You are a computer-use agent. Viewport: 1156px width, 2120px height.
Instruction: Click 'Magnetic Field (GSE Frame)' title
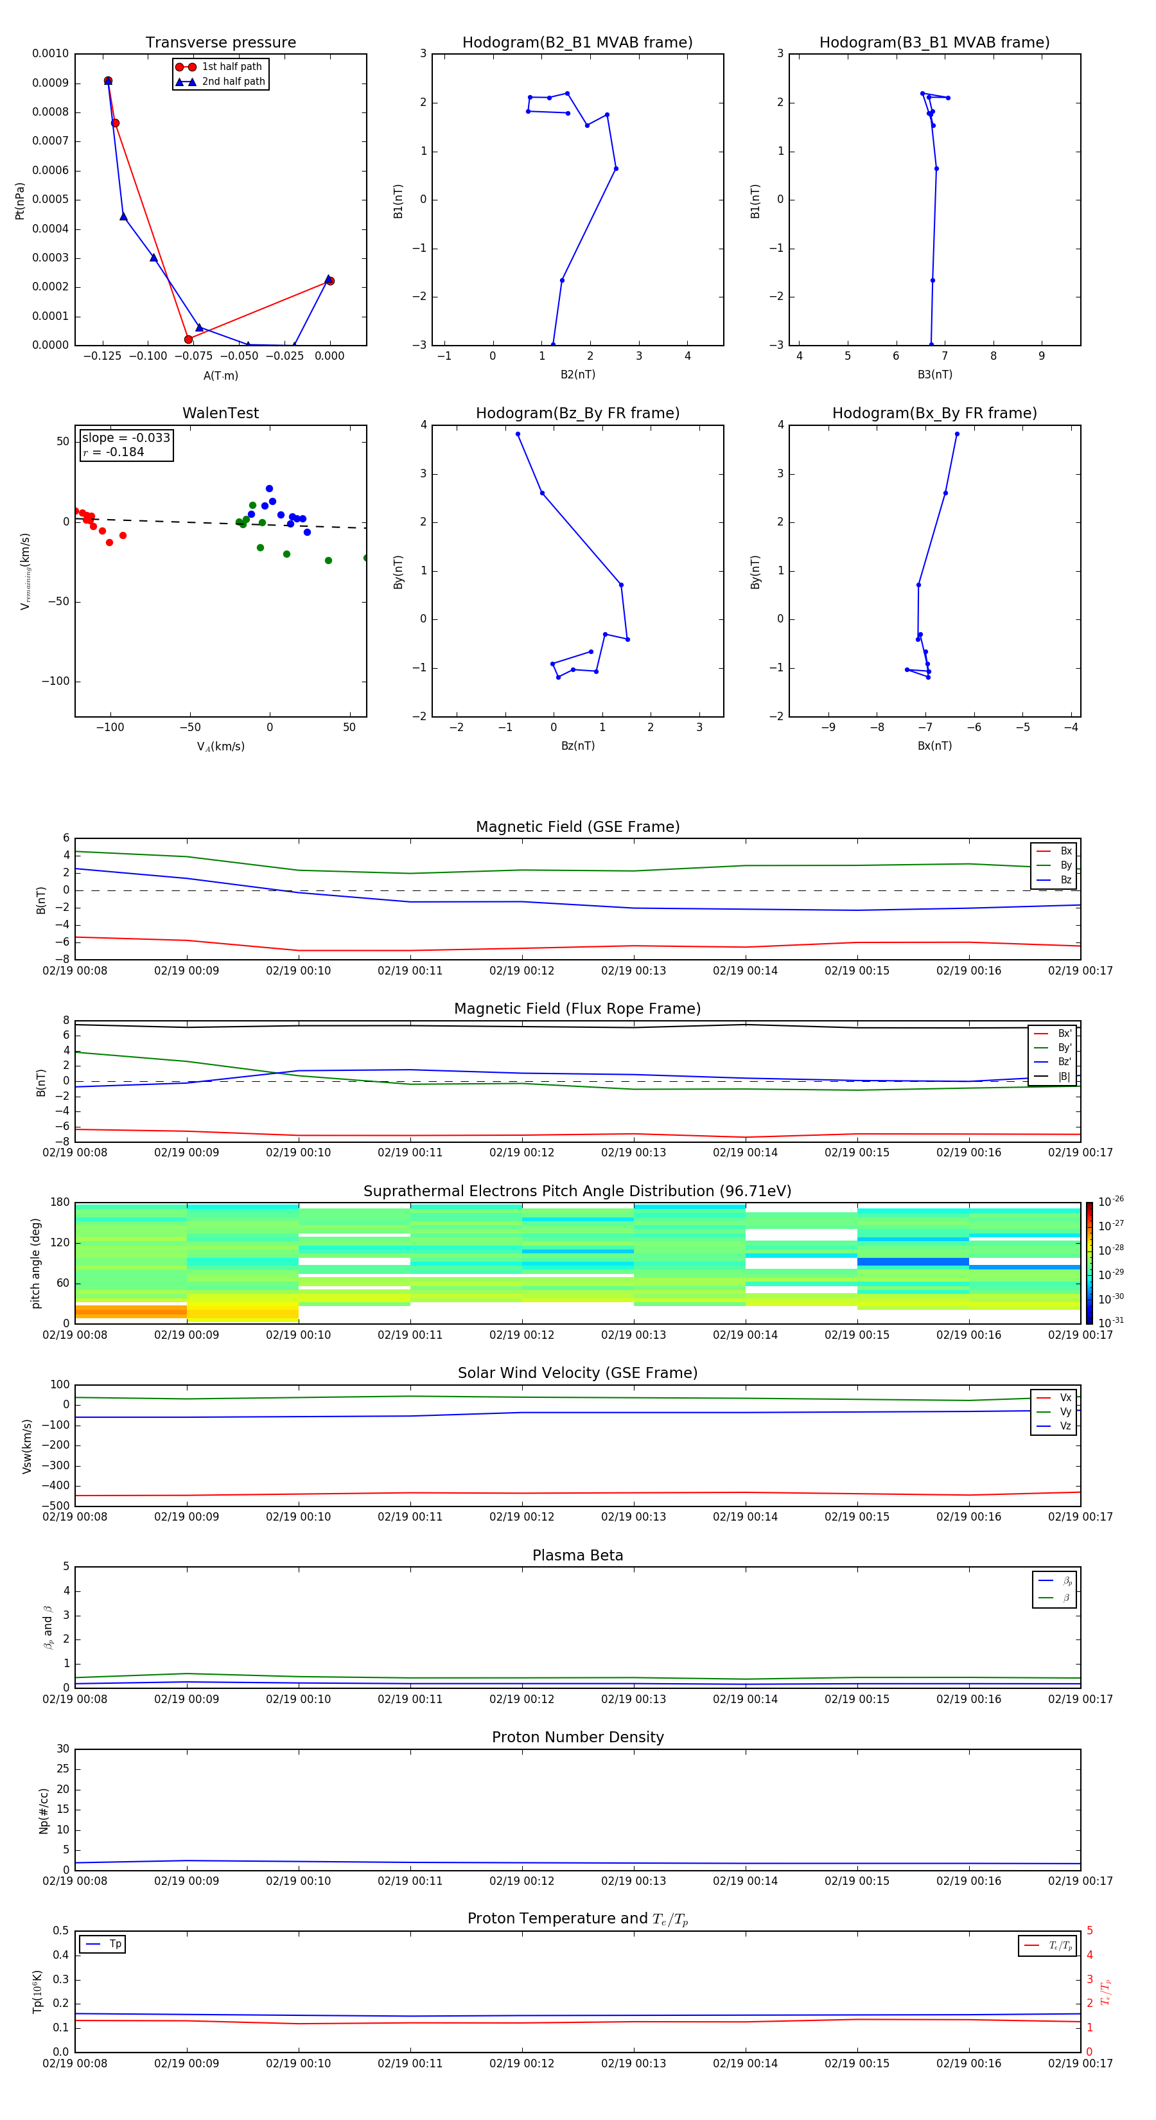click(x=577, y=827)
